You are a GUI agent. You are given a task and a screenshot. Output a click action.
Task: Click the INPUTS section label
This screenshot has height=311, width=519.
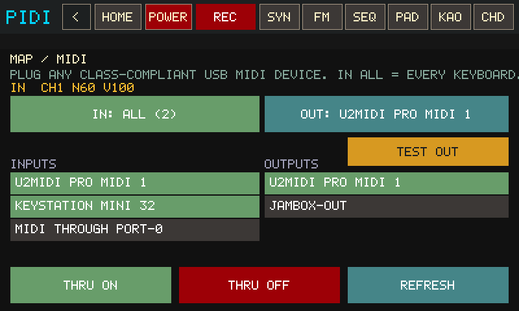point(34,164)
